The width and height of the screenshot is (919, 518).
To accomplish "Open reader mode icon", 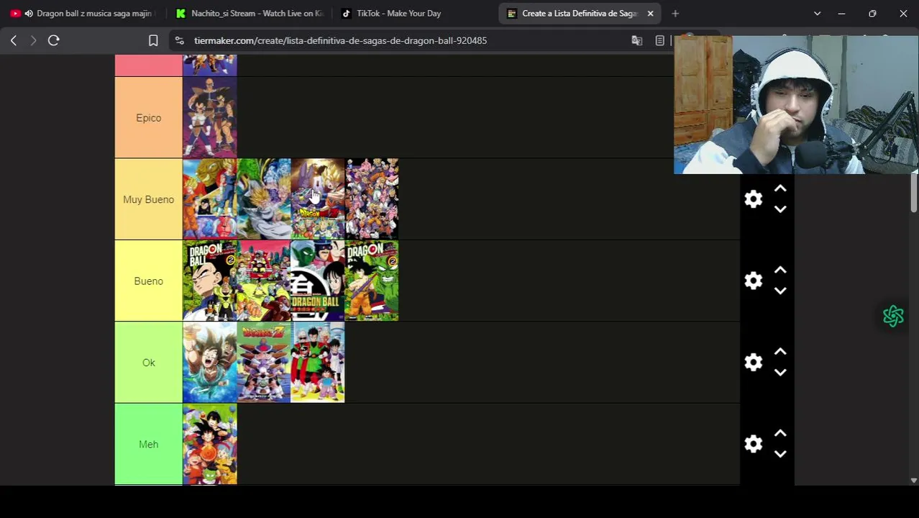I will tap(659, 40).
